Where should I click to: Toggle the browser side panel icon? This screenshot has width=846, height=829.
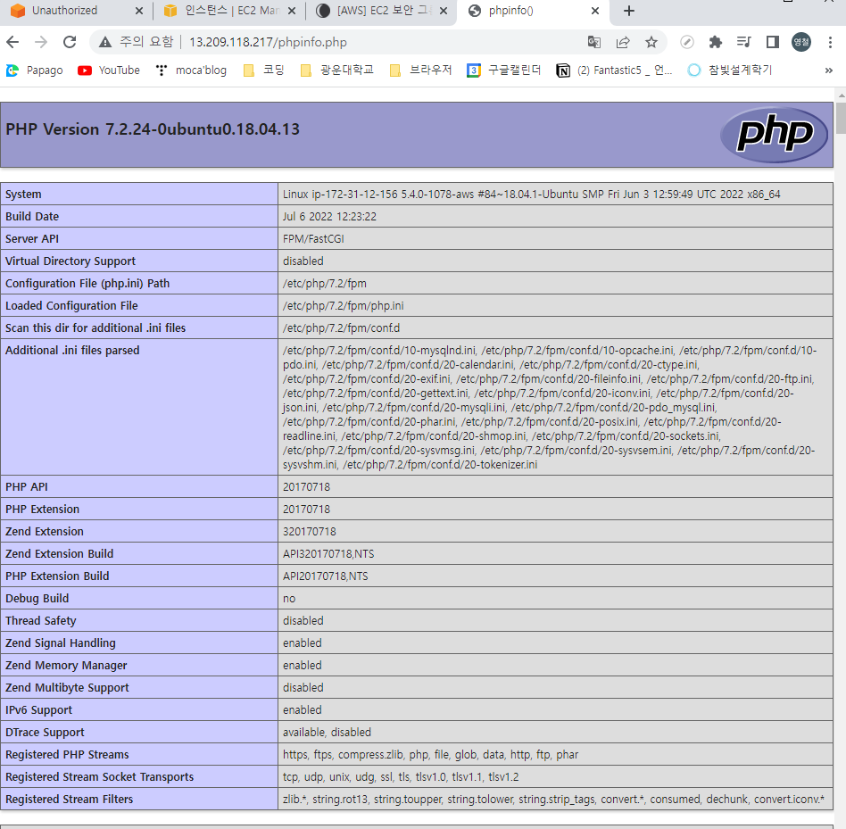point(773,42)
